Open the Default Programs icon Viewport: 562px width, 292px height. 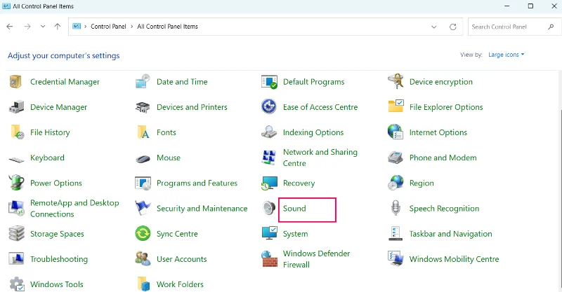[x=269, y=82]
